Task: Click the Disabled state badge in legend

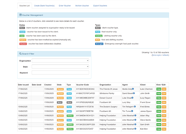Action: click(23, 44)
